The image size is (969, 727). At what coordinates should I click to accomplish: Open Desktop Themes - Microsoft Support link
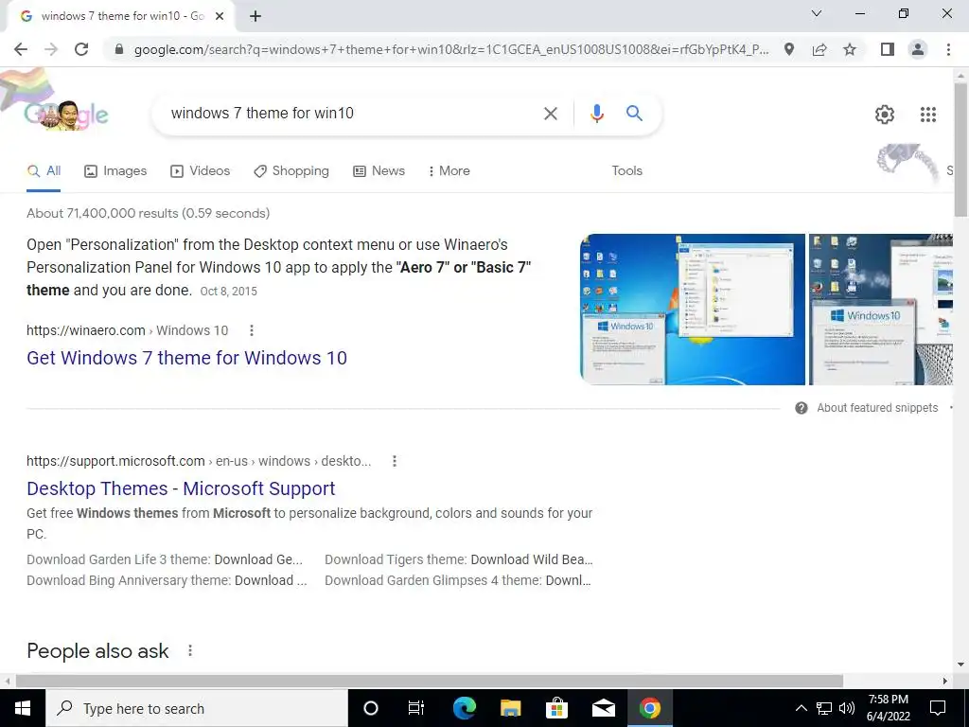[181, 488]
